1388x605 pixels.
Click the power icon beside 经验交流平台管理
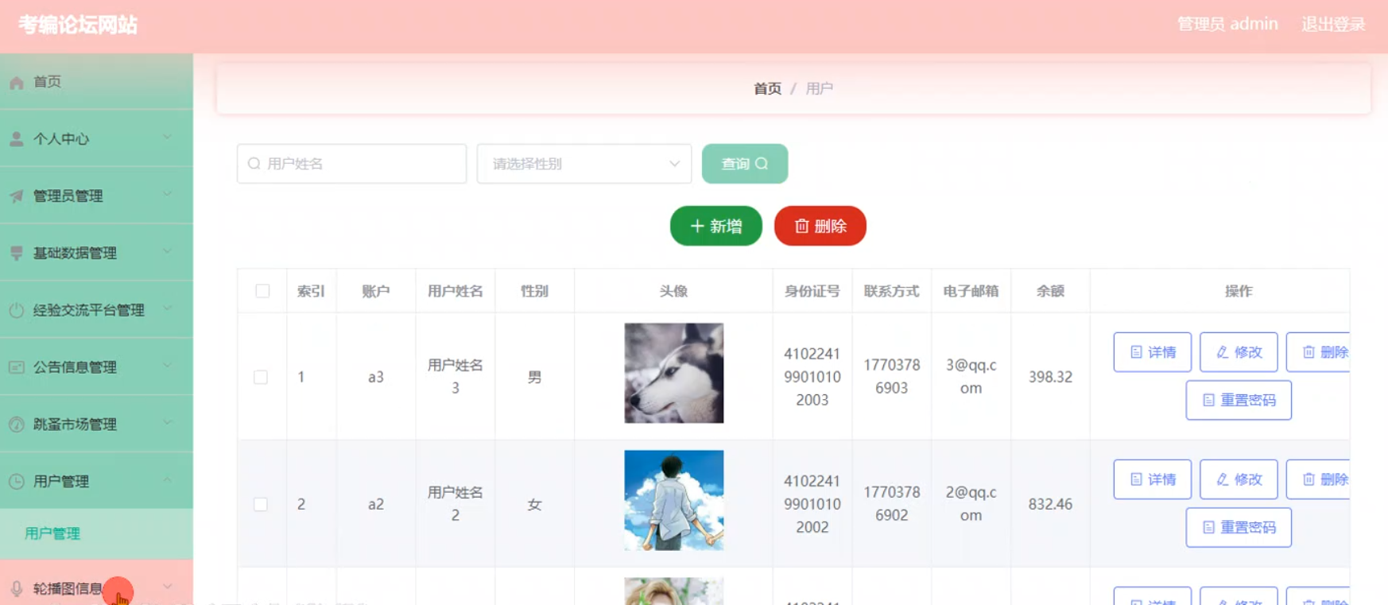(16, 310)
